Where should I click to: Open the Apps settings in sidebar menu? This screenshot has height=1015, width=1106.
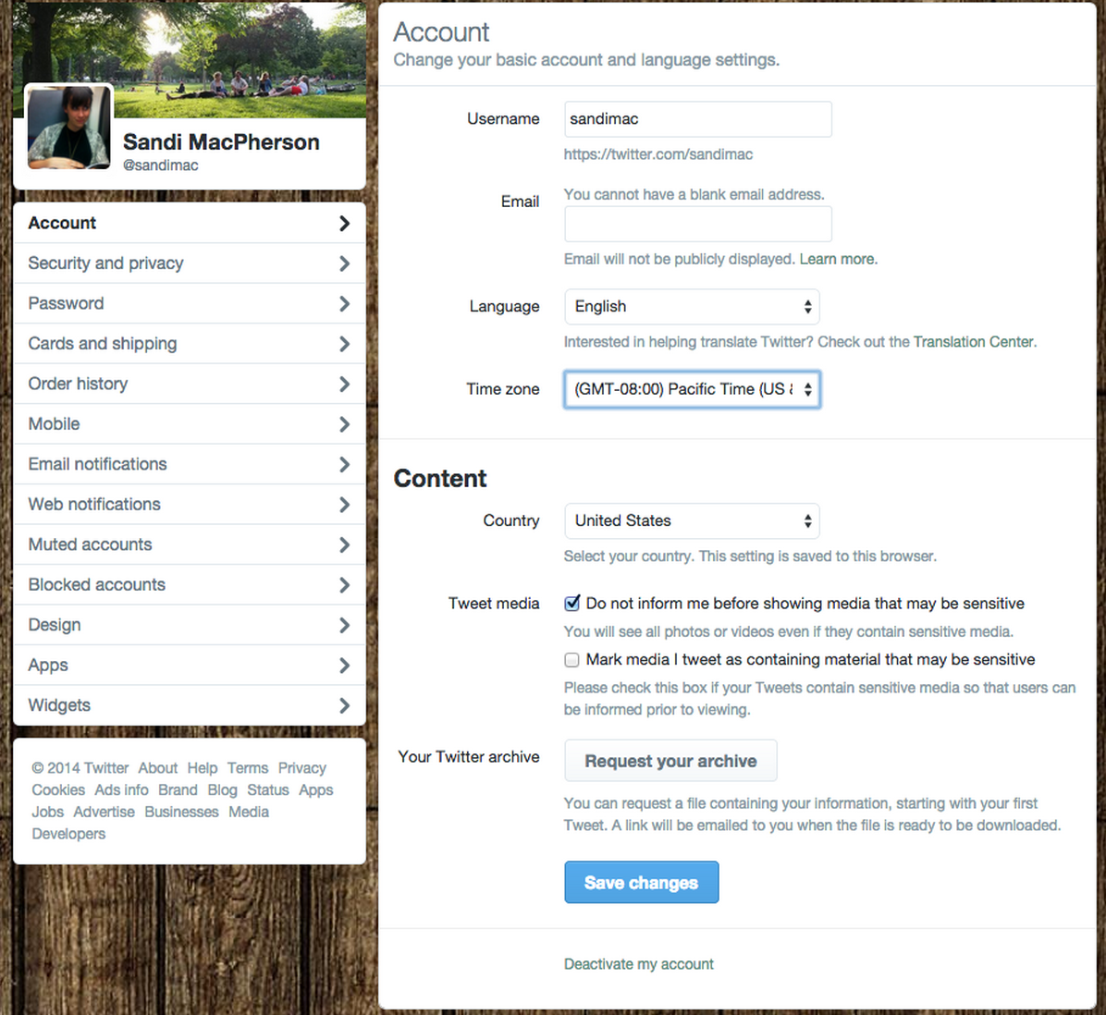click(x=189, y=666)
